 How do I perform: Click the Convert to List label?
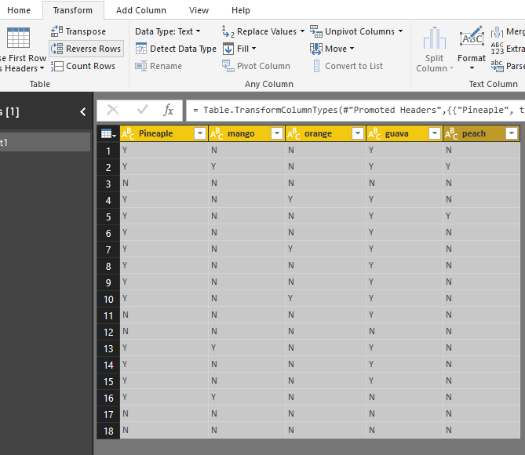coord(354,66)
